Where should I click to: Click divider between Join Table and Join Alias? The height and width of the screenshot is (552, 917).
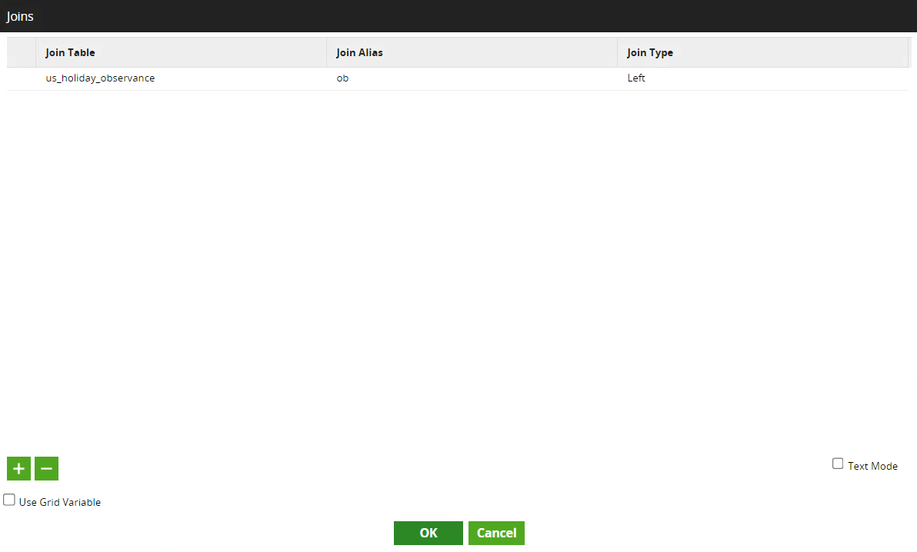pos(327,53)
